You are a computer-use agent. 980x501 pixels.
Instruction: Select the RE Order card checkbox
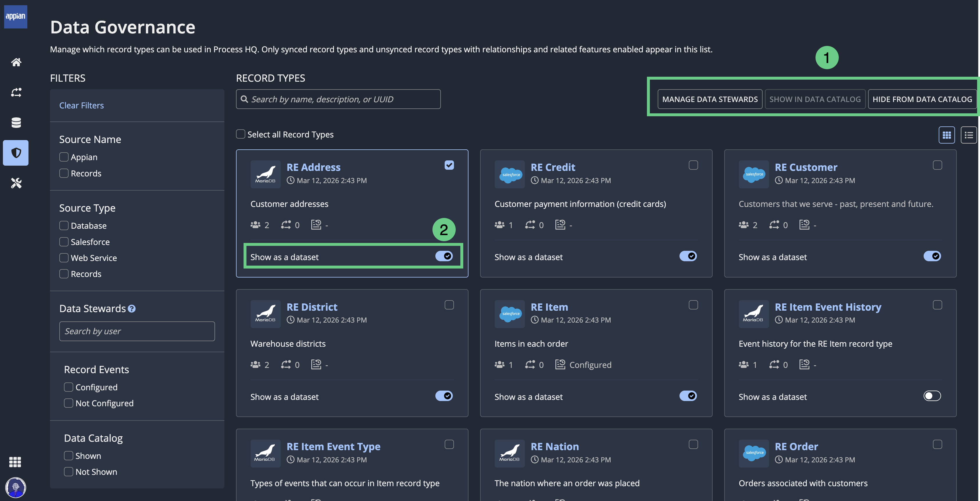(937, 444)
